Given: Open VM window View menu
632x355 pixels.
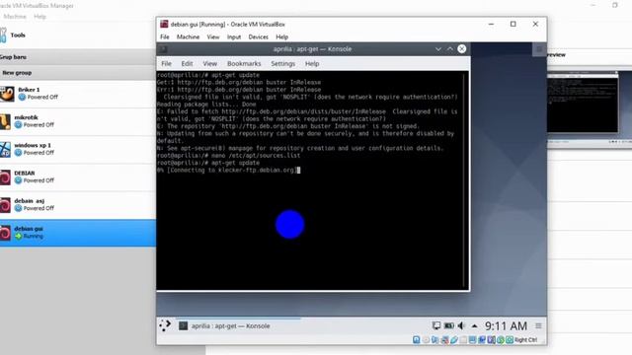Looking at the screenshot, I should (213, 36).
